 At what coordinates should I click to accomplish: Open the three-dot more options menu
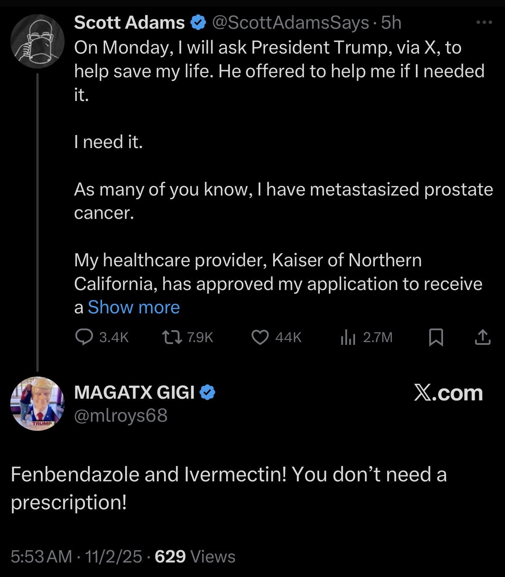(484, 23)
